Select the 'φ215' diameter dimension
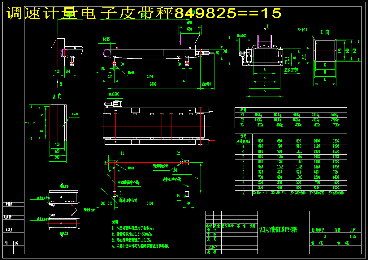This screenshot has width=368, height=260. (106, 39)
